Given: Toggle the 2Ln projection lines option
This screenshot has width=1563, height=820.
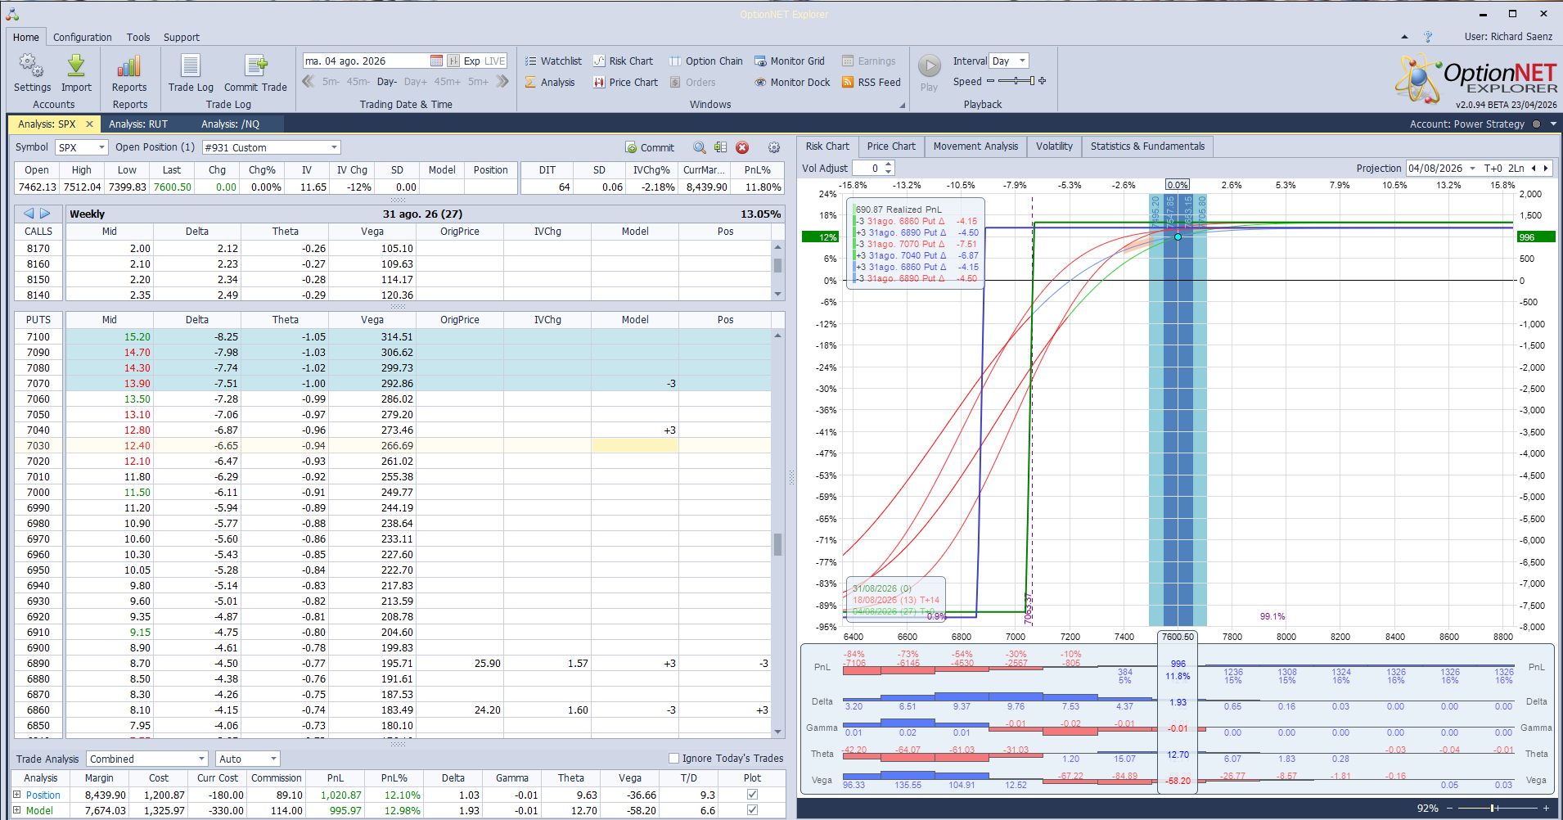Looking at the screenshot, I should (1516, 168).
